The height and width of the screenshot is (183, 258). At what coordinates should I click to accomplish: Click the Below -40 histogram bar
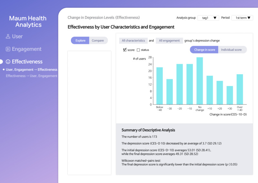point(159,86)
